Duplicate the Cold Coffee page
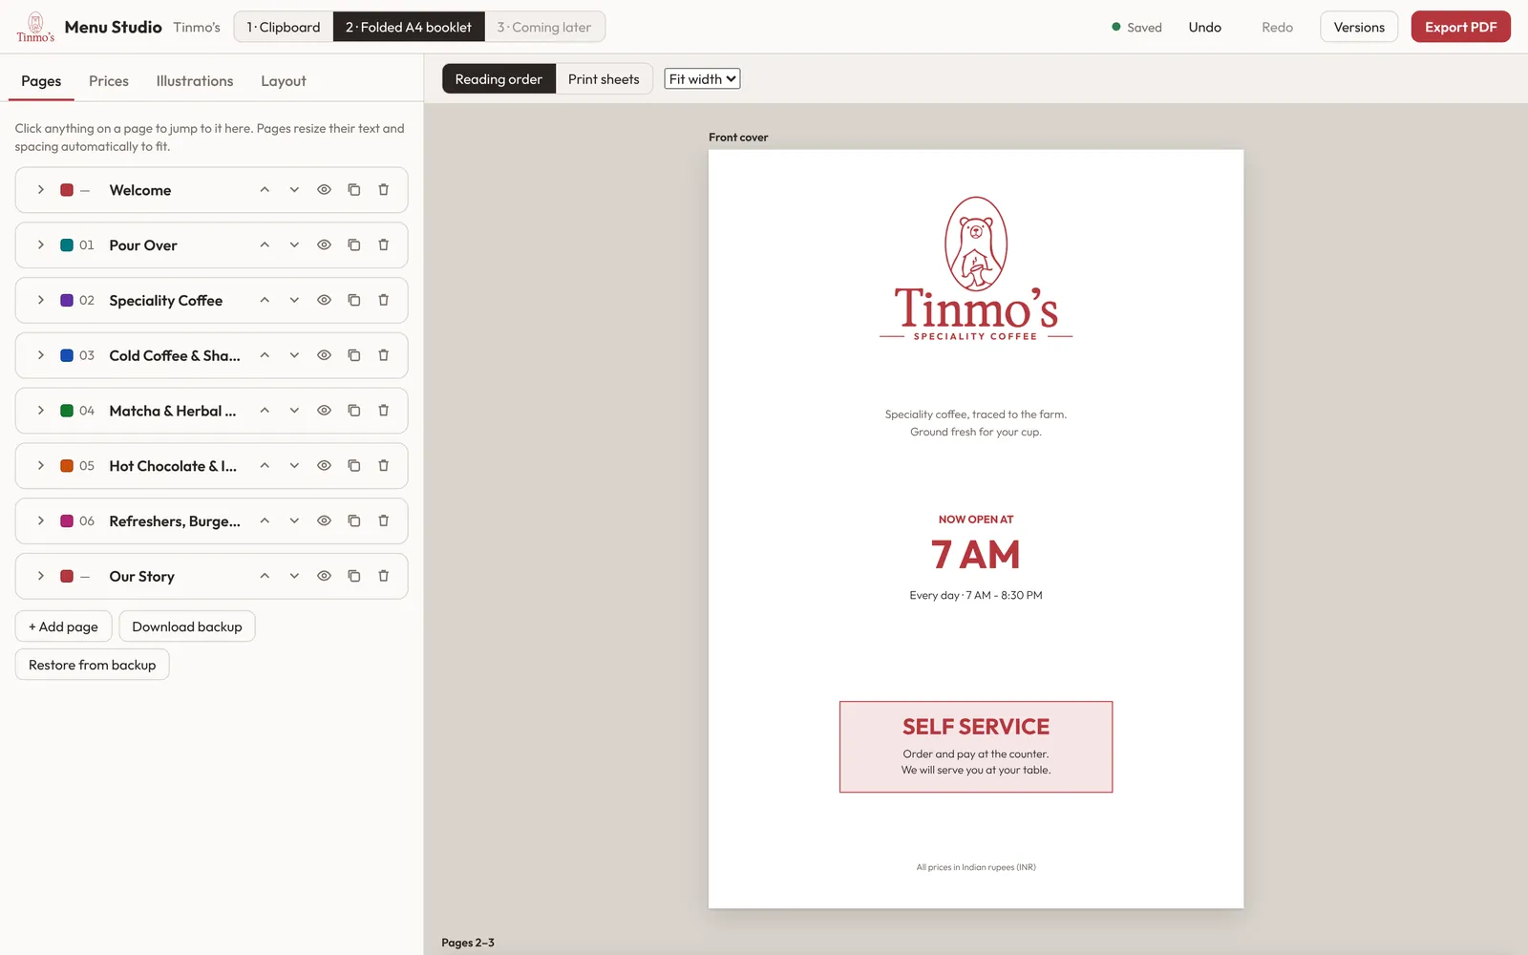Screen dimensions: 1528x955 (x=353, y=355)
